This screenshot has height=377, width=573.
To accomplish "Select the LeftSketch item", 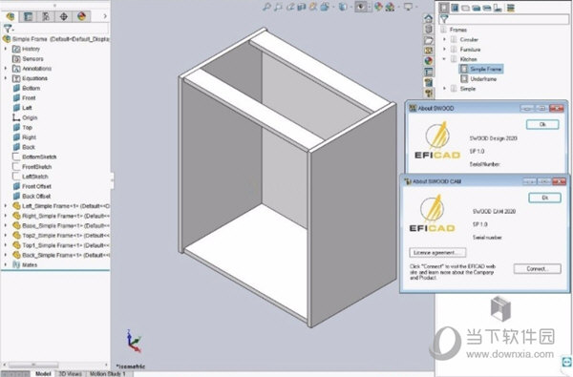I will click(31, 177).
